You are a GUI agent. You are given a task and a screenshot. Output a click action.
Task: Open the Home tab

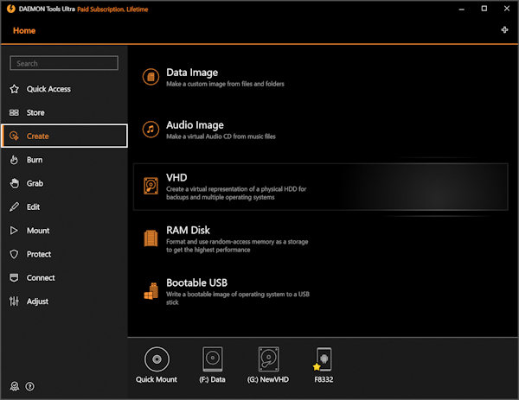24,31
